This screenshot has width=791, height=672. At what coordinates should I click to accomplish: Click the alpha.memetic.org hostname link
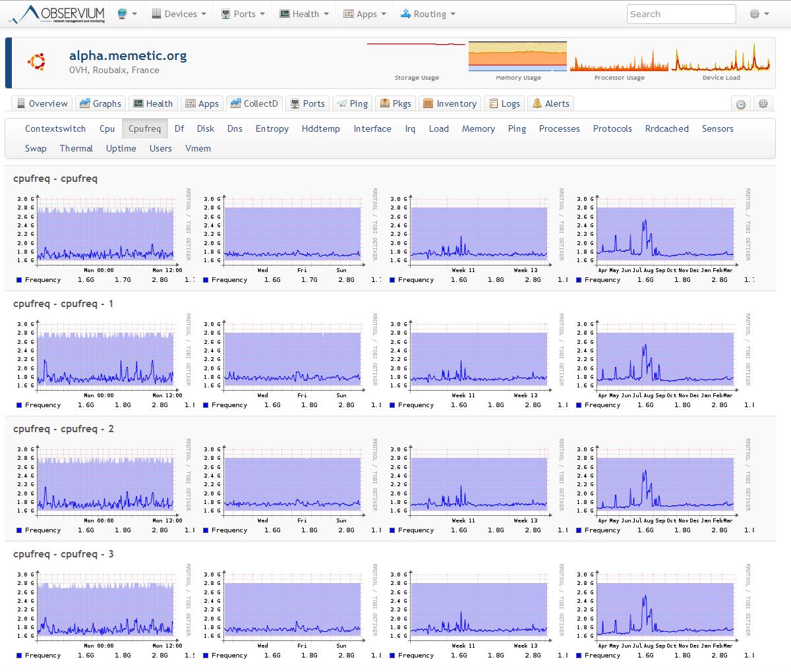point(128,56)
